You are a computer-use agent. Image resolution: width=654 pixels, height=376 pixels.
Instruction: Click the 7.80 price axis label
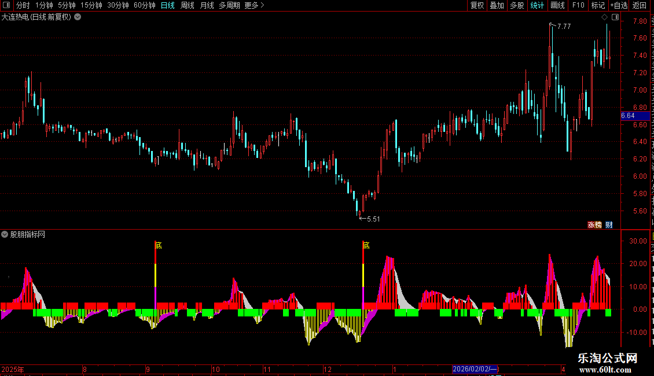coord(640,21)
